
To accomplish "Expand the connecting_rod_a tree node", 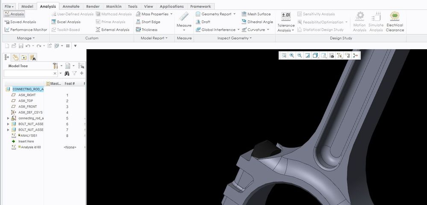I will 8,118.
